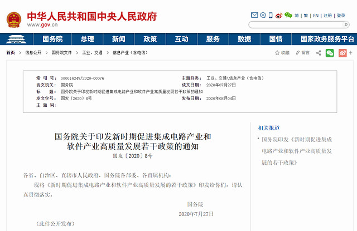Image resolution: width=357 pixels, height=231 pixels.
Task: Open related report link in 相关报道
Action: point(296,150)
